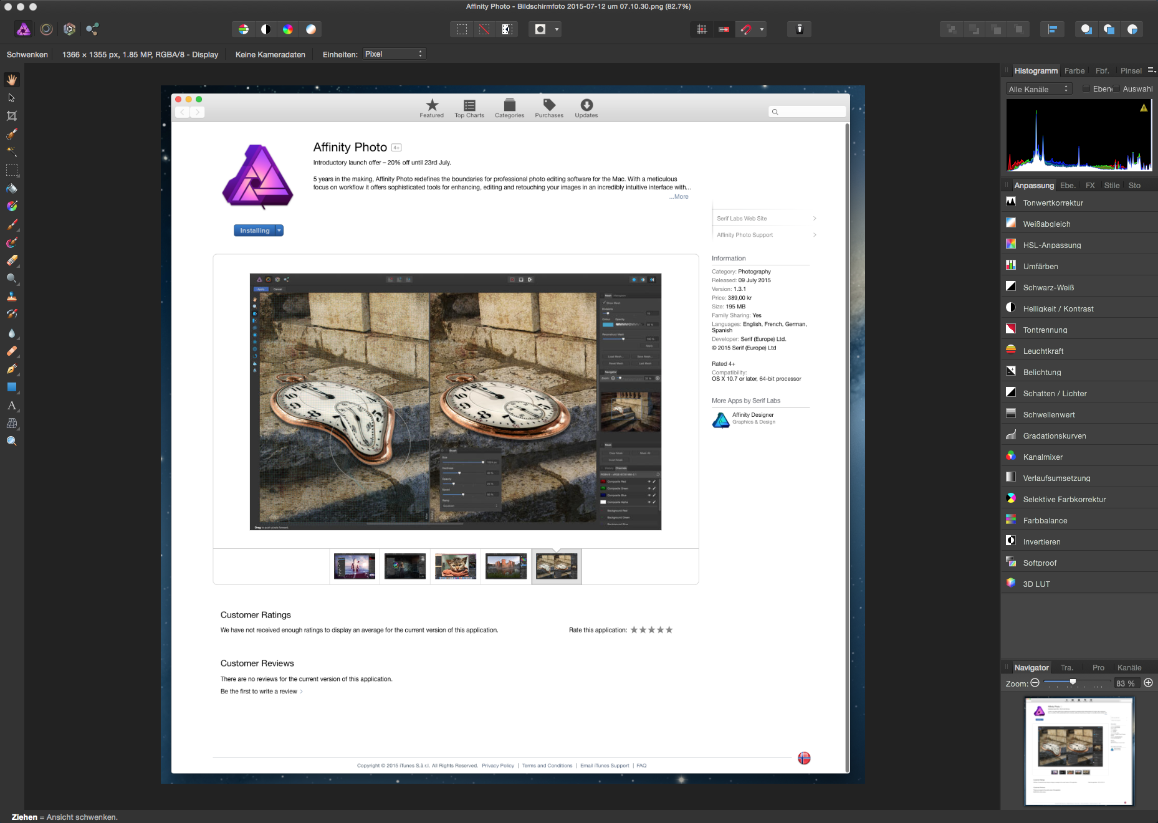Select the rectangular Marquee tool

tap(12, 170)
